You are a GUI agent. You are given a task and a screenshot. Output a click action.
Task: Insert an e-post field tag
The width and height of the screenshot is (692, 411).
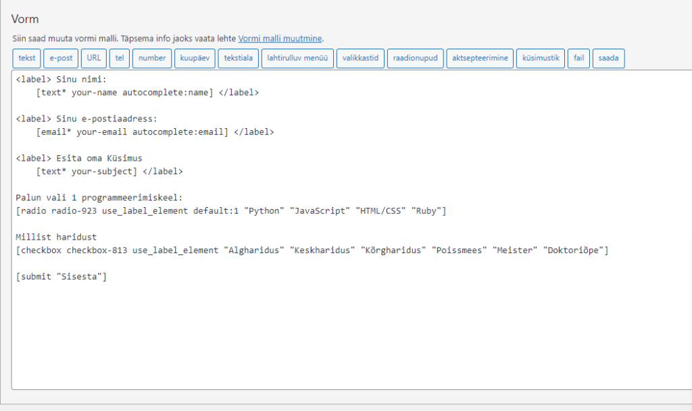point(61,58)
